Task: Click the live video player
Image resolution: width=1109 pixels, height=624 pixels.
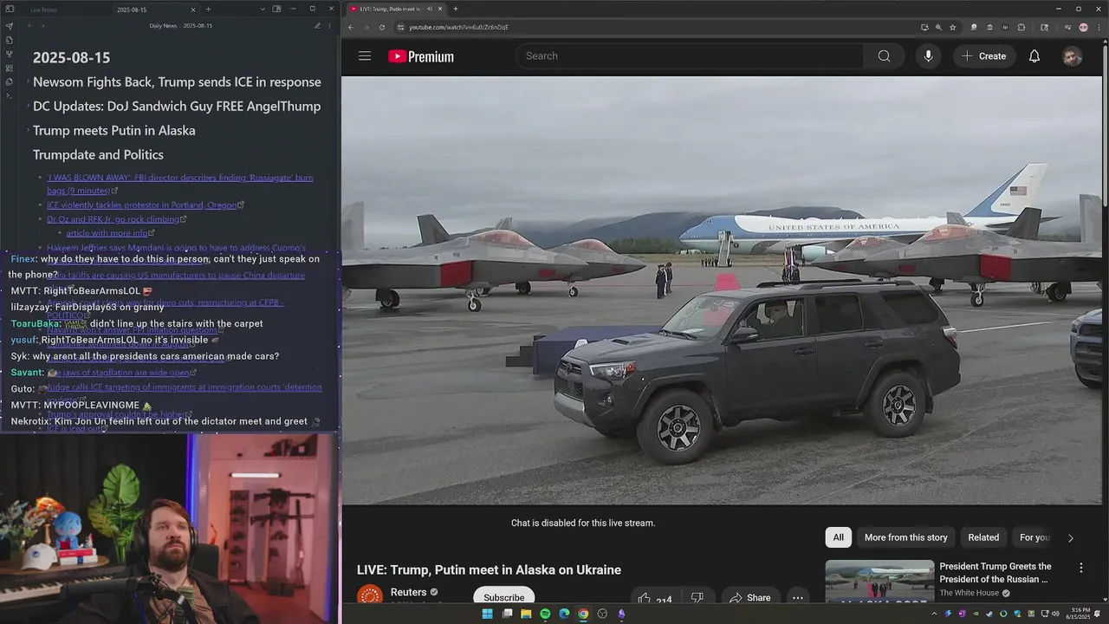Action: (722, 290)
